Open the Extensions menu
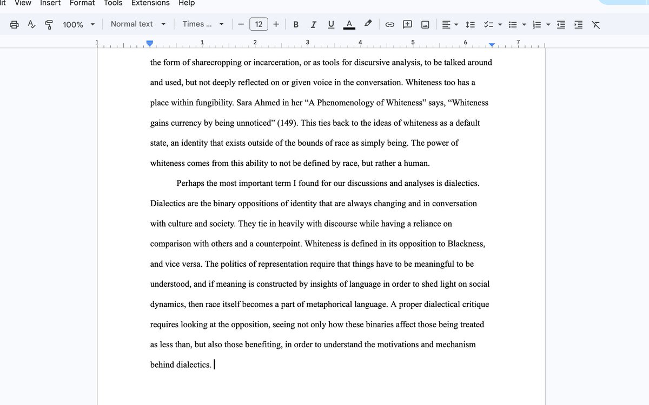 click(x=150, y=3)
